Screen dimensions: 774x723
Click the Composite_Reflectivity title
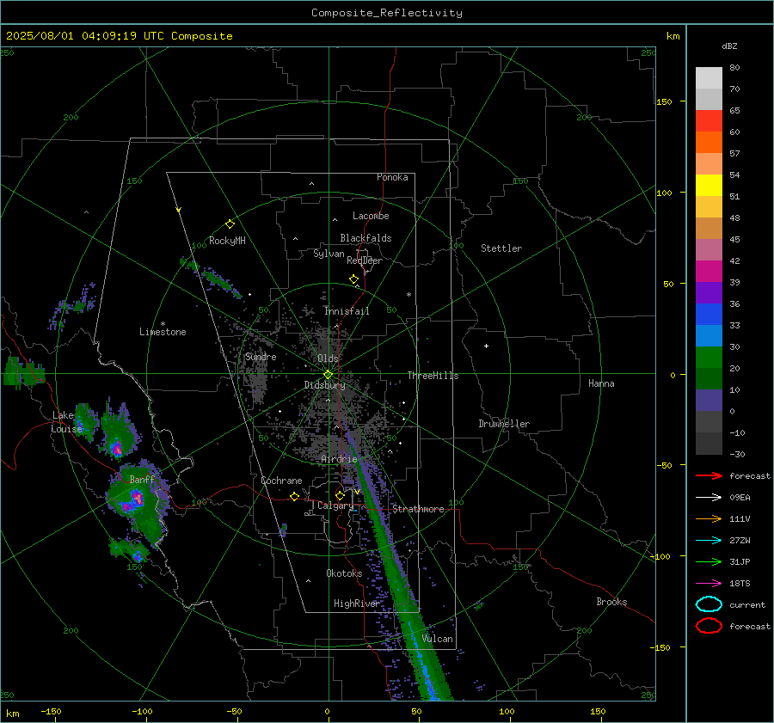point(387,13)
